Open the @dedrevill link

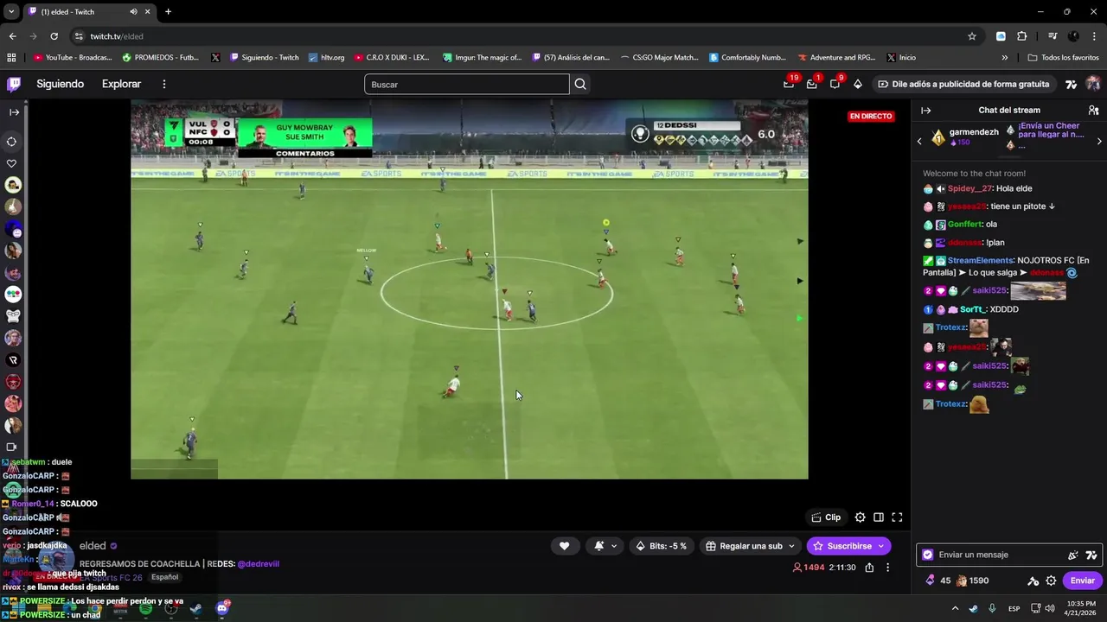click(258, 564)
